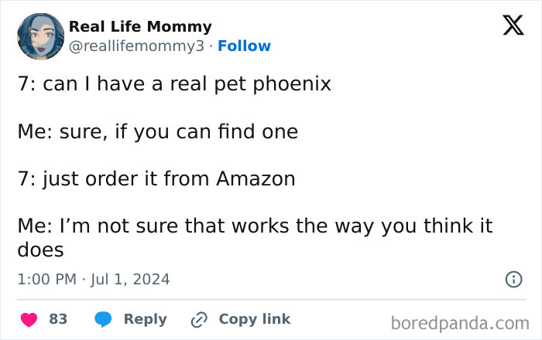Screen dimensions: 542x340
Task: Click the boredpanda.com watermark
Action: [x=460, y=321]
